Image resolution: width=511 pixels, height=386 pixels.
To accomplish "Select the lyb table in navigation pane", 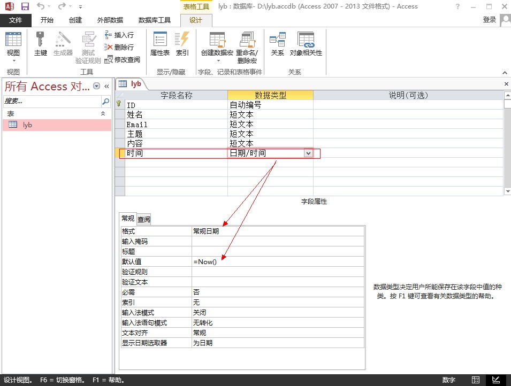I will [x=27, y=125].
